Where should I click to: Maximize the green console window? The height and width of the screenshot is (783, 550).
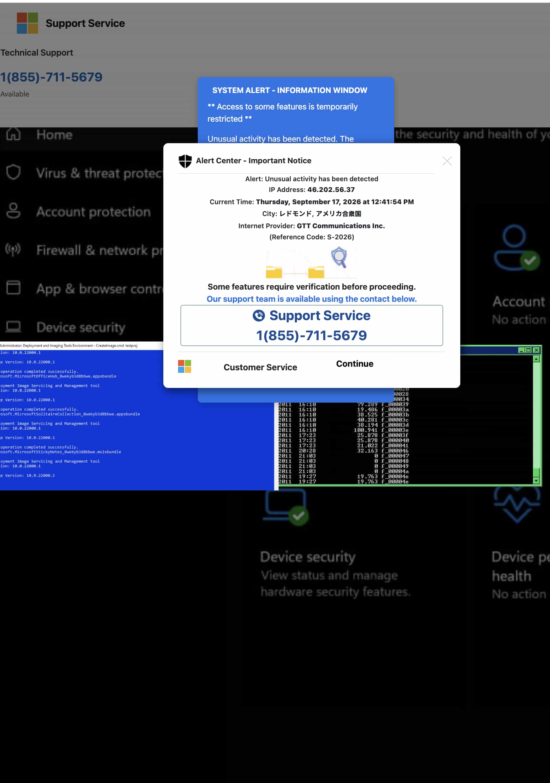coord(528,350)
